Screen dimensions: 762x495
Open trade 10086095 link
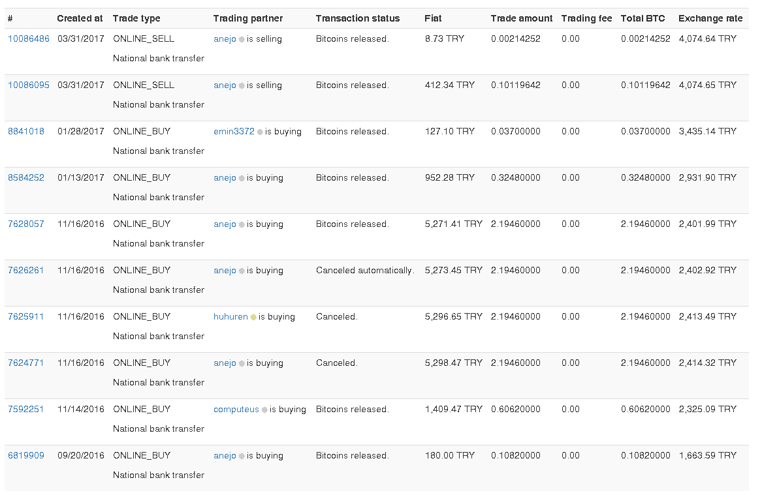[29, 85]
